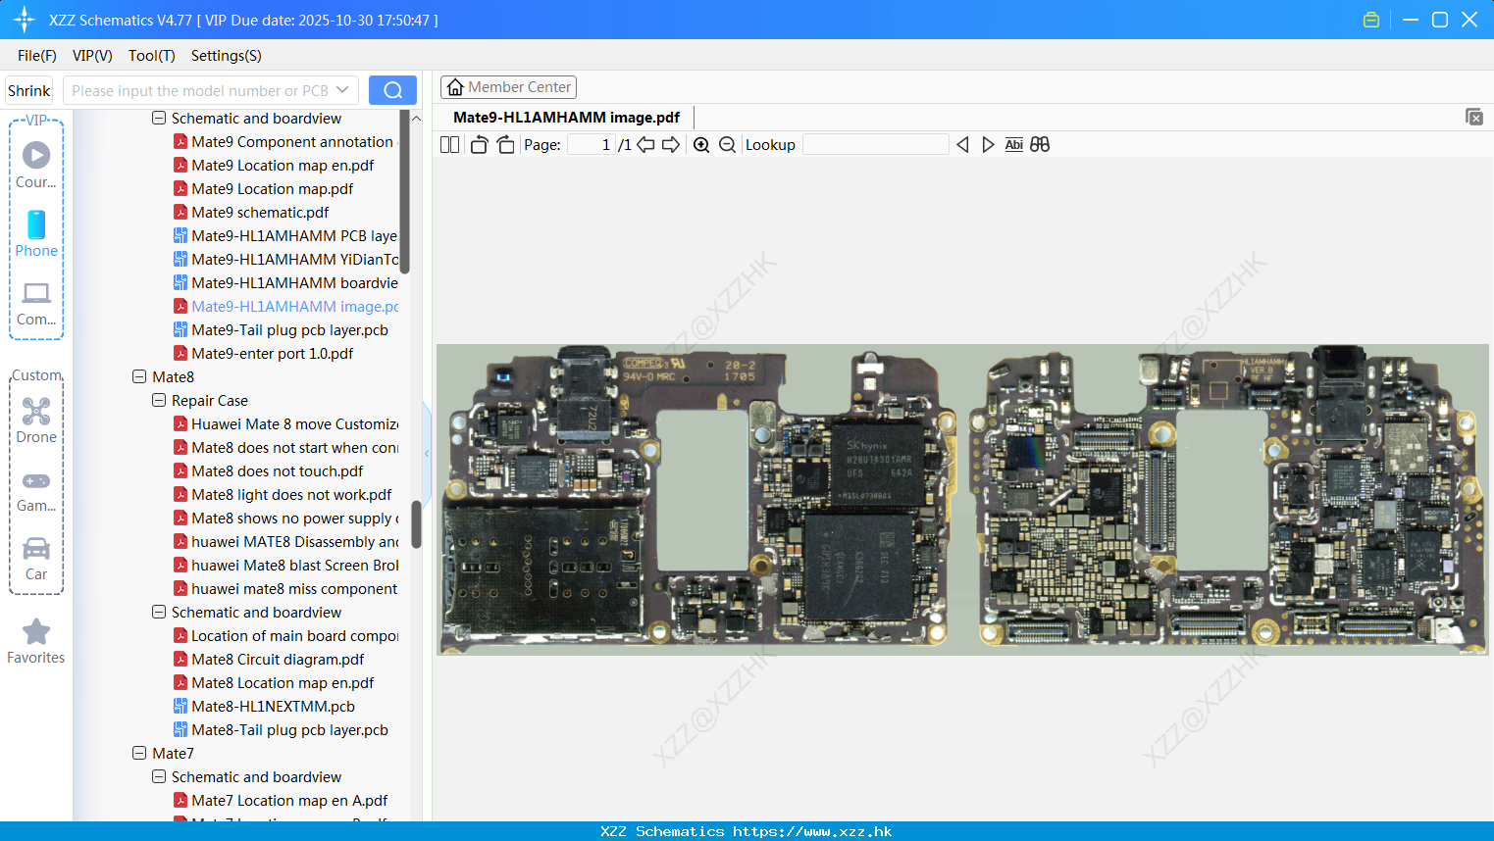
Task: Click the binoculars search icon
Action: click(1040, 145)
